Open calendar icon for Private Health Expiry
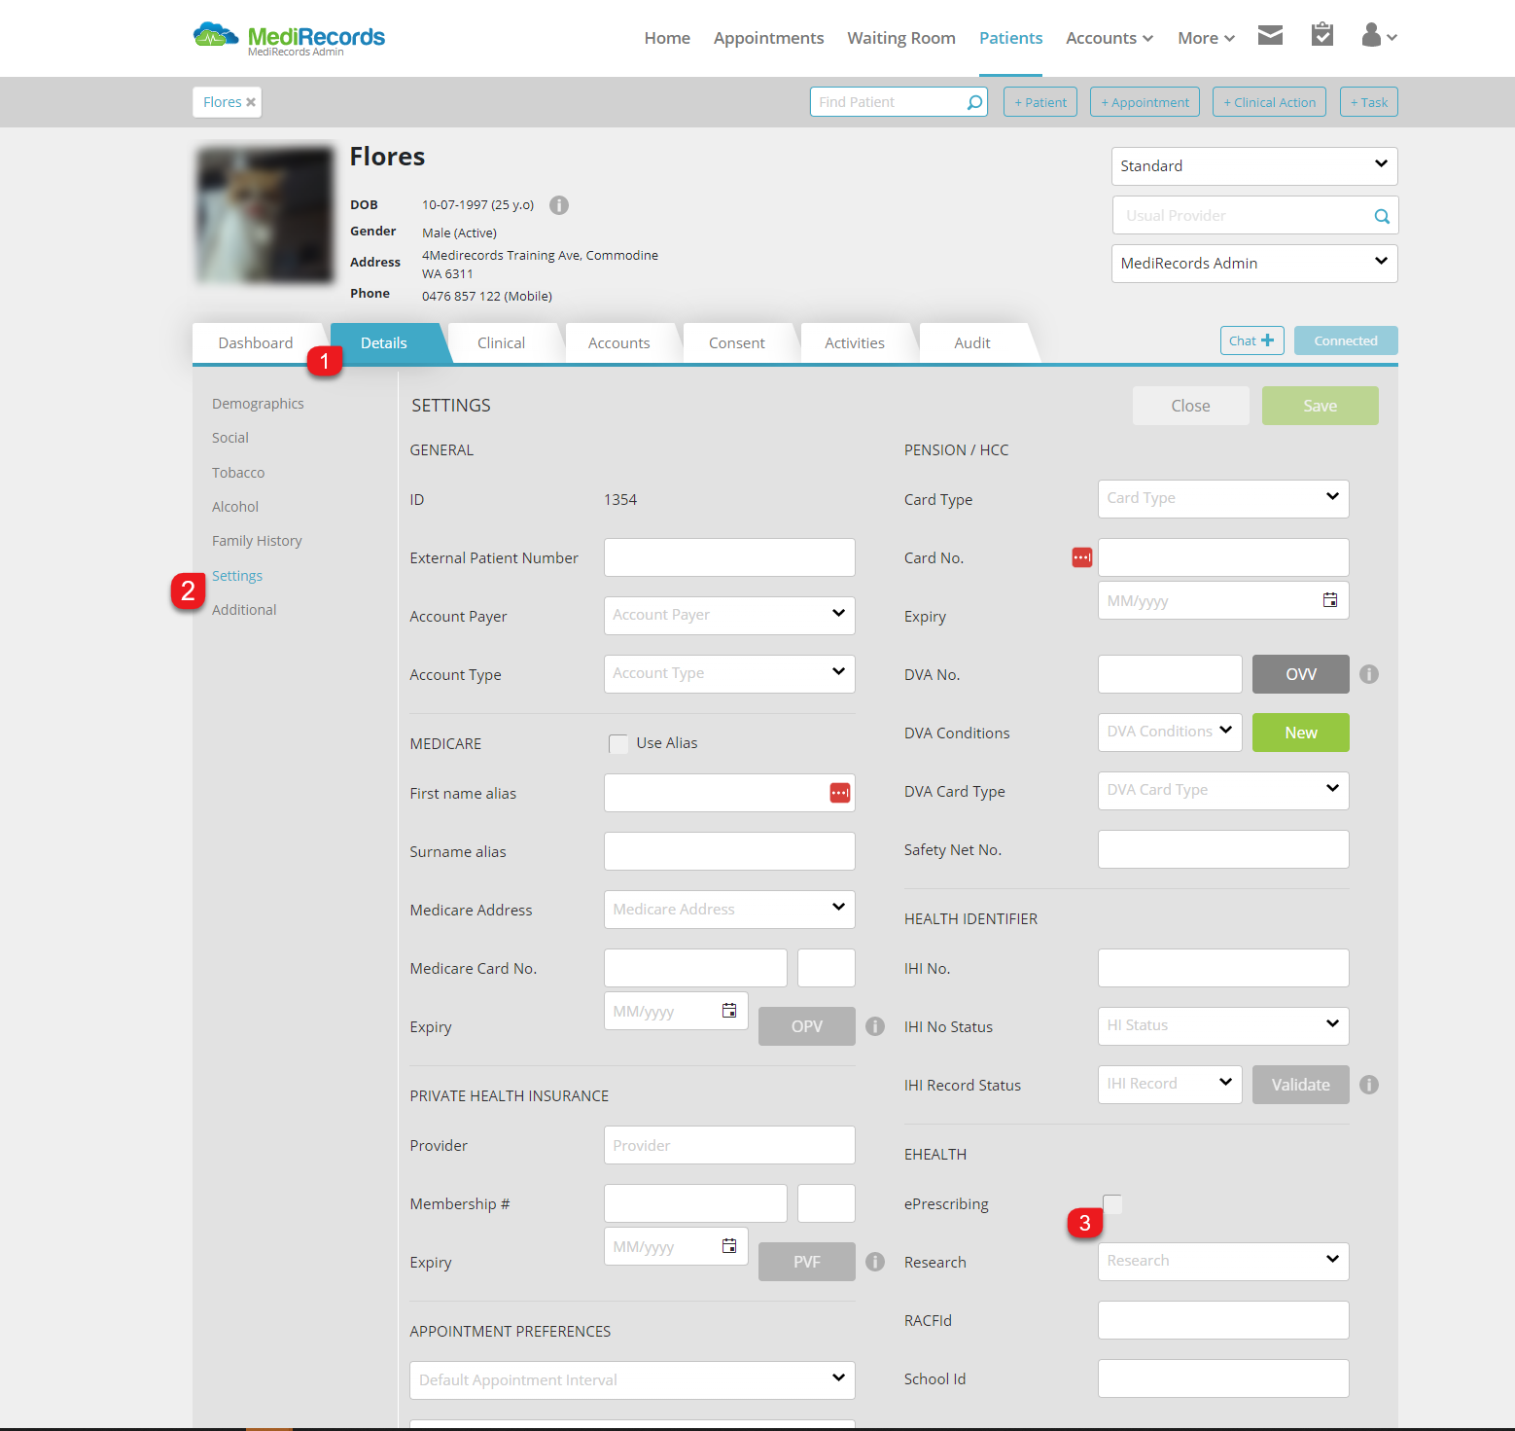This screenshot has width=1515, height=1431. [x=729, y=1246]
